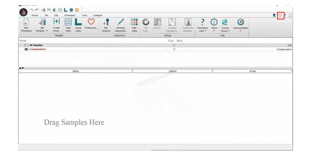
Task: Click small table grid icon in quick access toolbar
Action: [x=60, y=10]
